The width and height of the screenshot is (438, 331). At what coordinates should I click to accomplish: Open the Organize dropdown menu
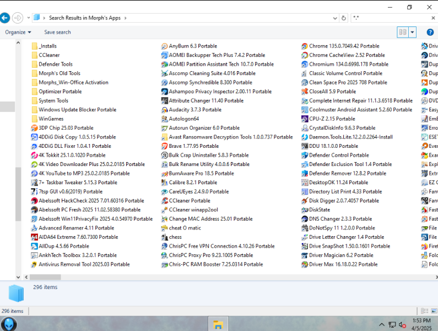tap(18, 32)
